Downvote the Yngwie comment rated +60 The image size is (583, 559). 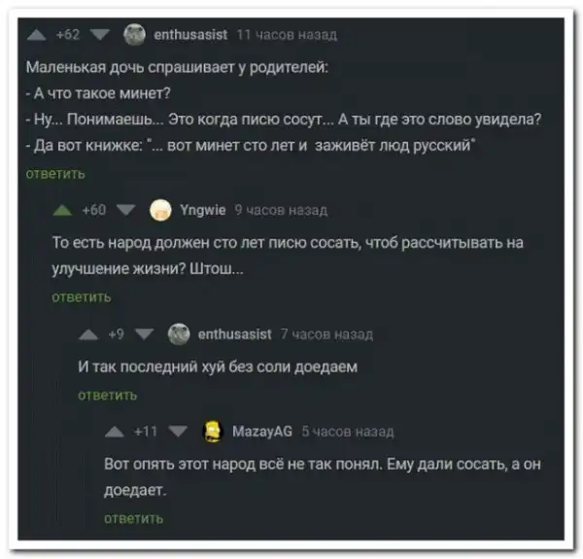[x=125, y=211]
